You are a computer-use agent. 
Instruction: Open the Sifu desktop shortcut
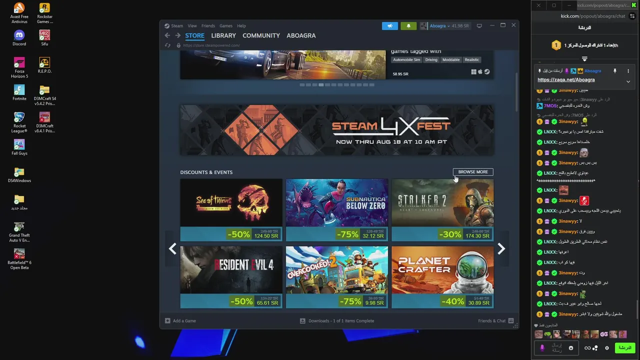[44, 38]
